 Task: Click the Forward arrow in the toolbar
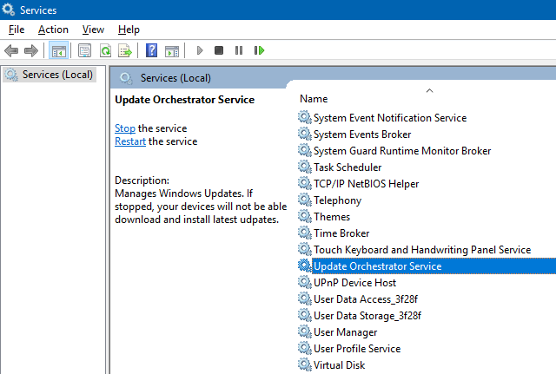tap(31, 51)
